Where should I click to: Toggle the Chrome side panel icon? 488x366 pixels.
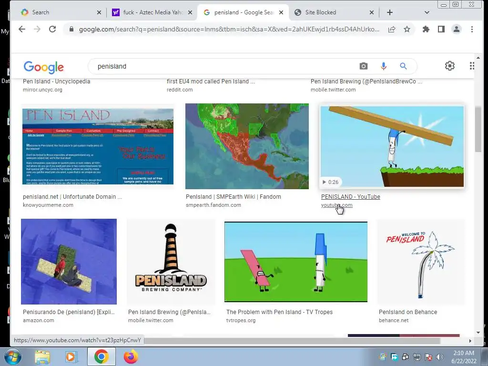[x=441, y=29]
